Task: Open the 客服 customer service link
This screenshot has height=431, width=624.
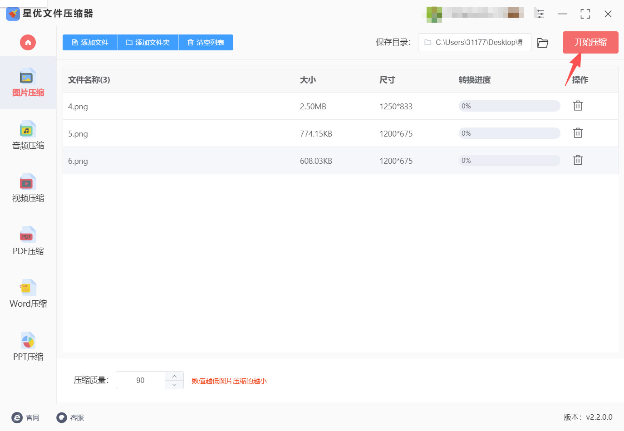Action: tap(70, 417)
